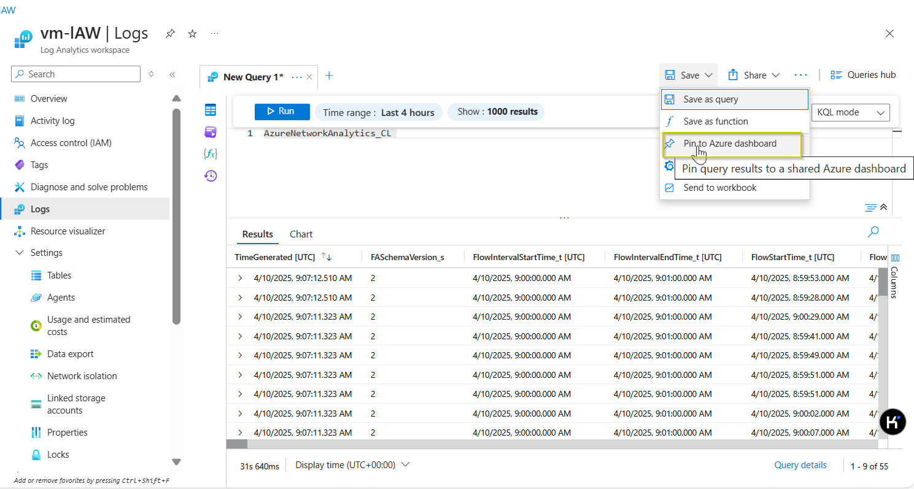Change Show 1000 results limit
Image resolution: width=914 pixels, height=489 pixels.
tap(497, 112)
